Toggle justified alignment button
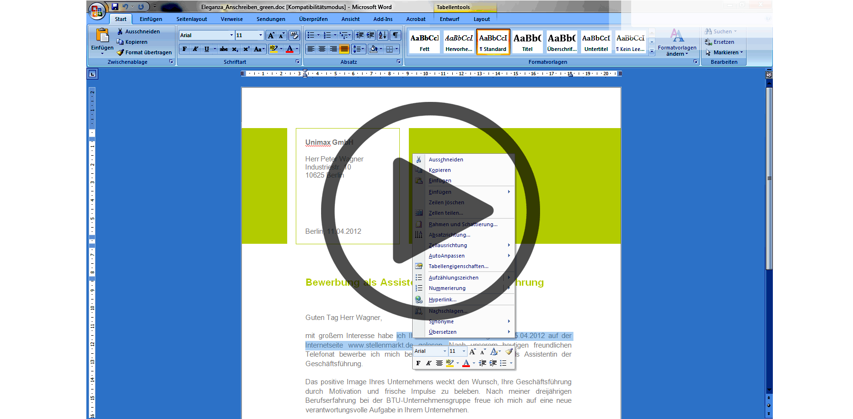 tap(344, 49)
